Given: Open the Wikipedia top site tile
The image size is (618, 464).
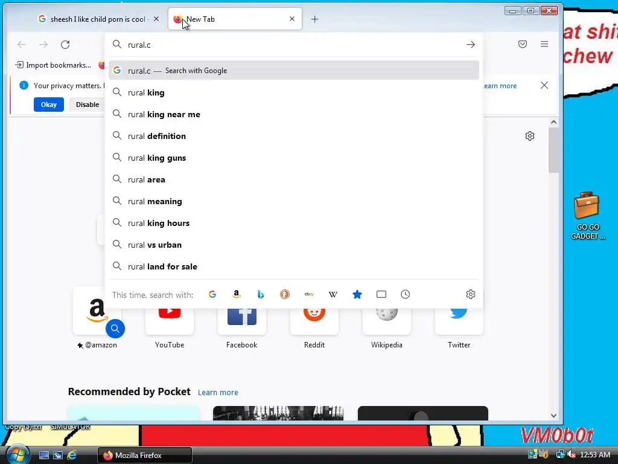Looking at the screenshot, I should click(x=387, y=327).
